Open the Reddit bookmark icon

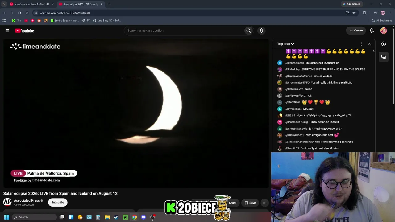tap(39, 21)
